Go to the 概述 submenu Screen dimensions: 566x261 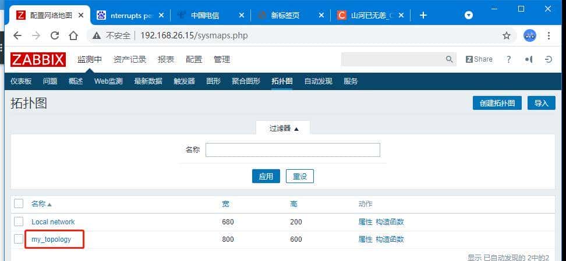(76, 81)
